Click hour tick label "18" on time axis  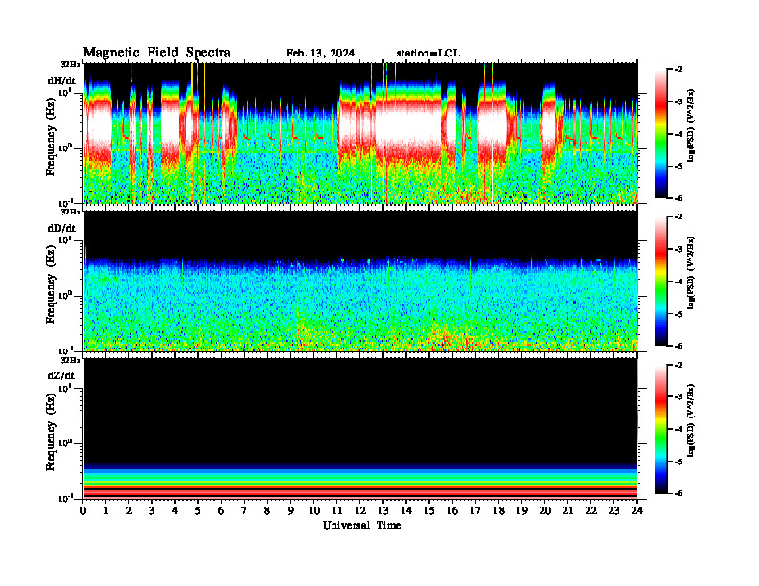point(498,511)
